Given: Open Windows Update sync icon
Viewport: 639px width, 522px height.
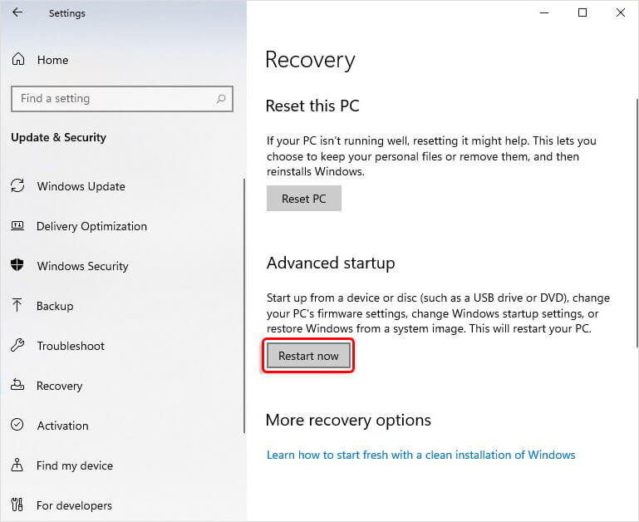Looking at the screenshot, I should (x=17, y=186).
